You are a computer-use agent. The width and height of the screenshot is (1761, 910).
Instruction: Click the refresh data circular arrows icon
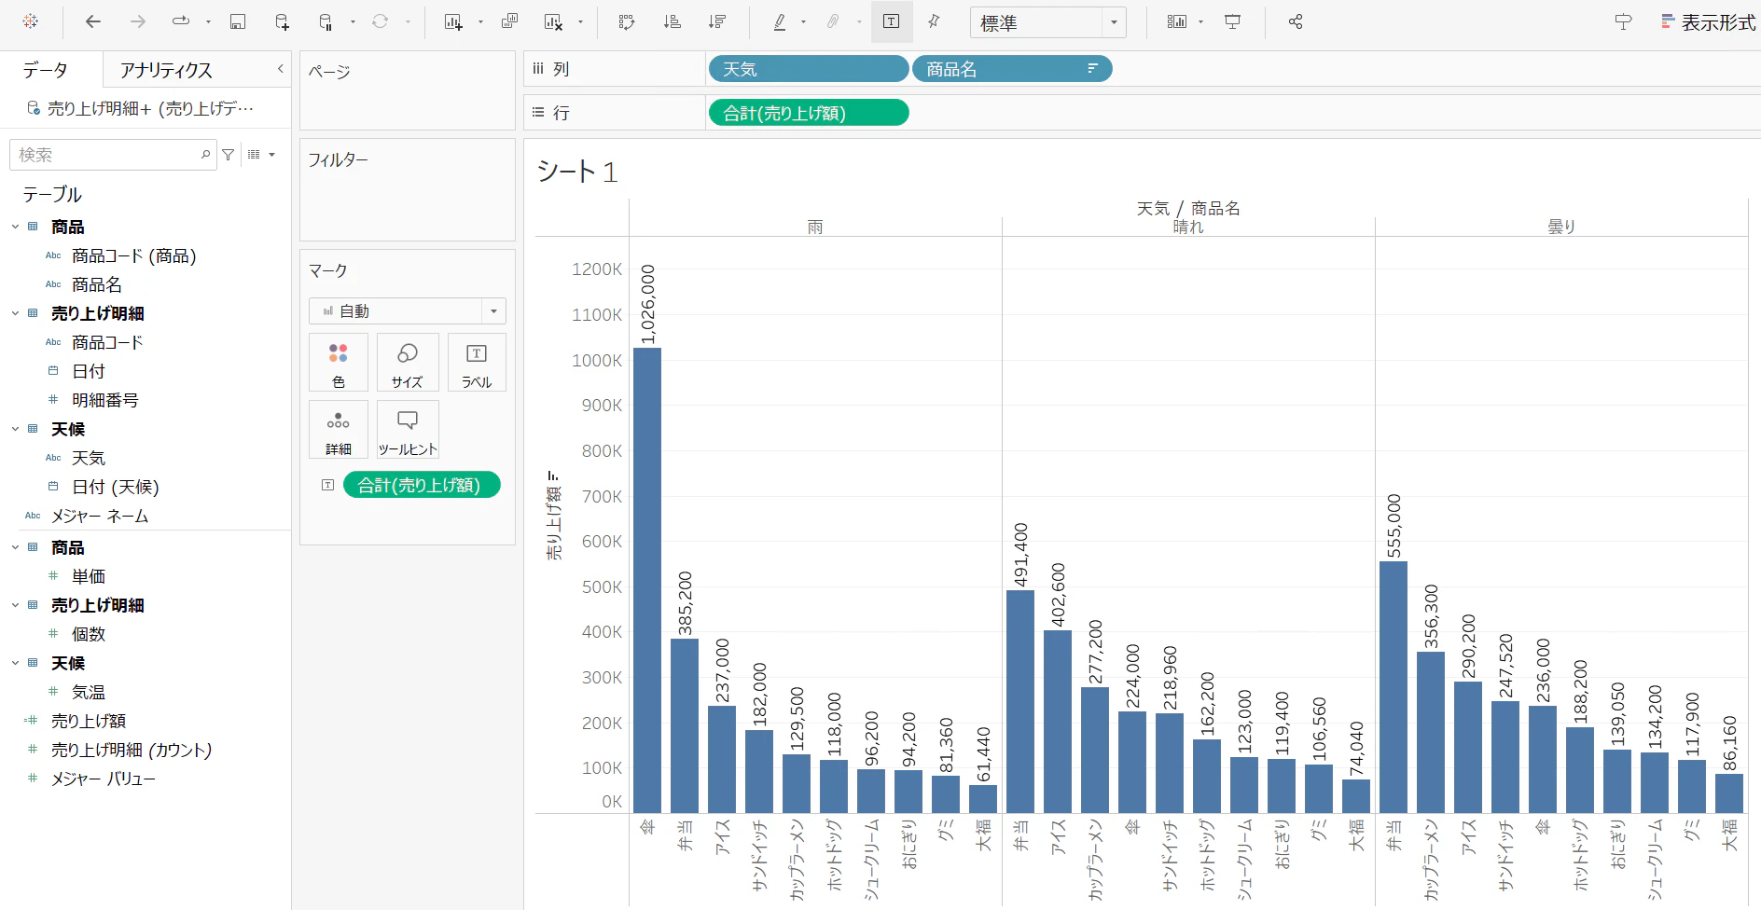(x=380, y=21)
